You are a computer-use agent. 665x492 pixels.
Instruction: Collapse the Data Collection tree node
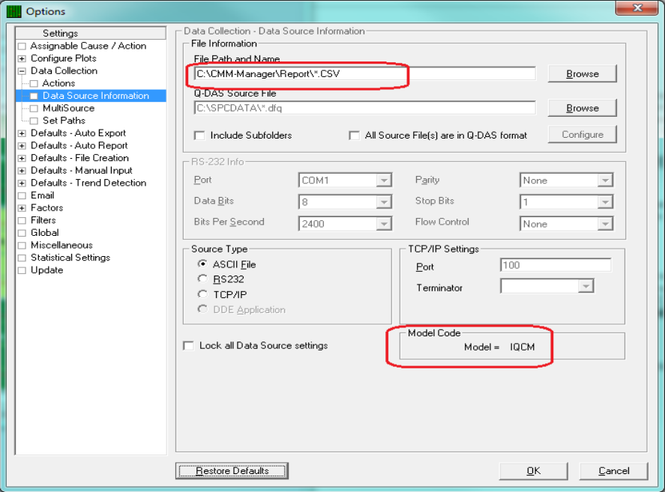22,71
